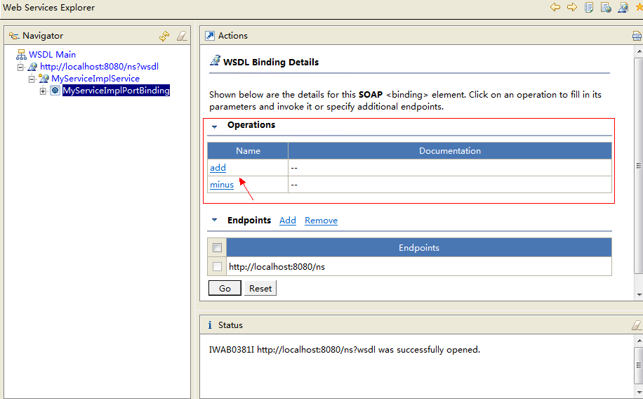Click the Status panel clear eraser icon
The width and height of the screenshot is (643, 399).
637,325
